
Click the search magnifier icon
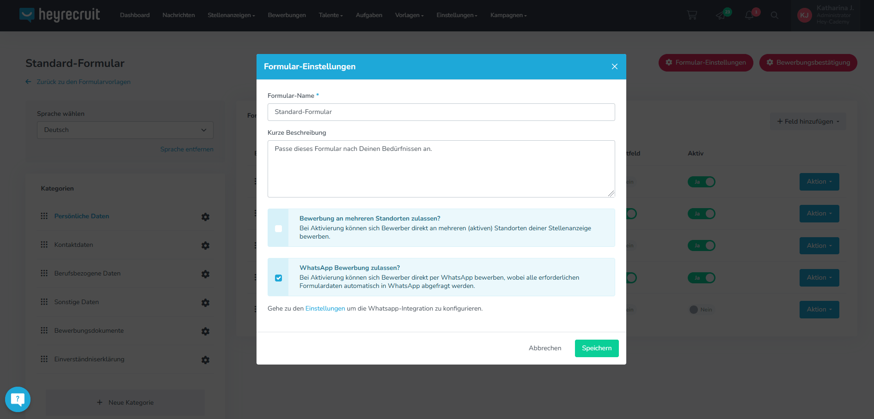775,15
